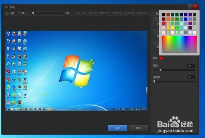Choose the bright yellow palette swatch
The width and height of the screenshot is (205, 138).
coord(173,28)
